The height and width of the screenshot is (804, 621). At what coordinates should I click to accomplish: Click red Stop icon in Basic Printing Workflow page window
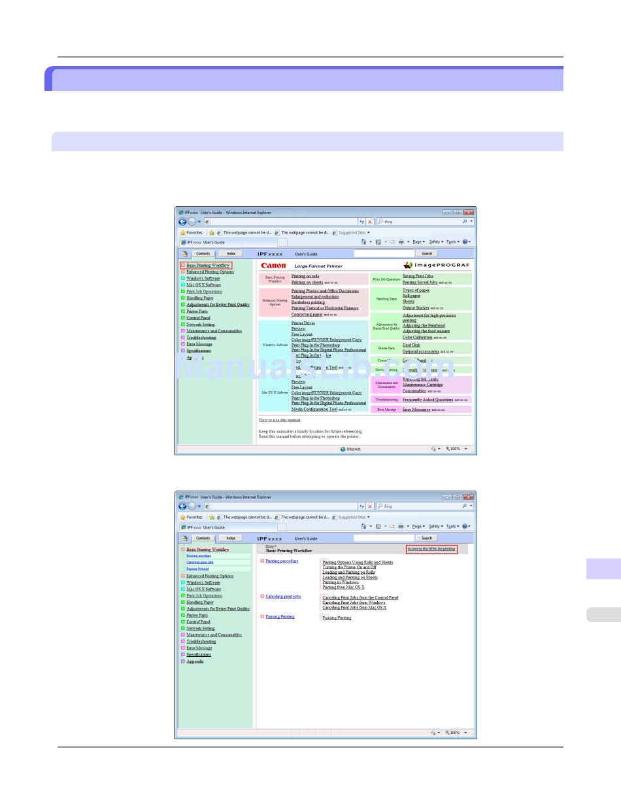[370, 506]
